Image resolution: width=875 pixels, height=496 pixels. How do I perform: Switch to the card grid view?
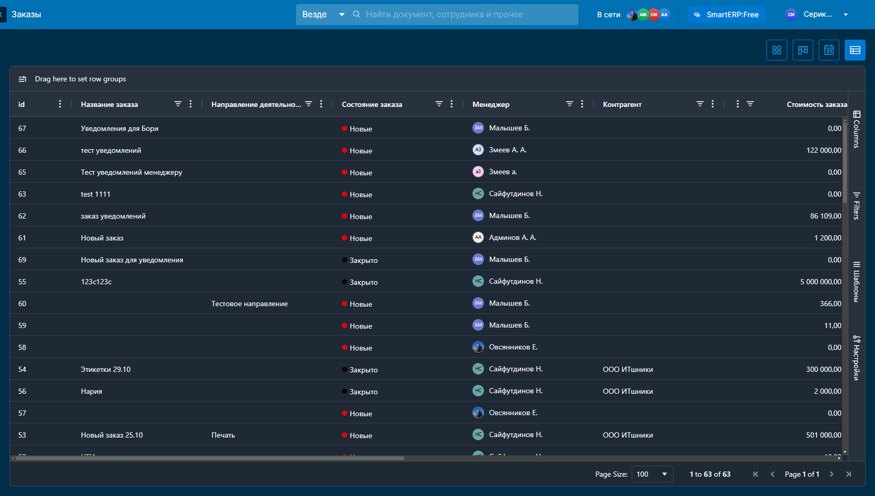776,50
